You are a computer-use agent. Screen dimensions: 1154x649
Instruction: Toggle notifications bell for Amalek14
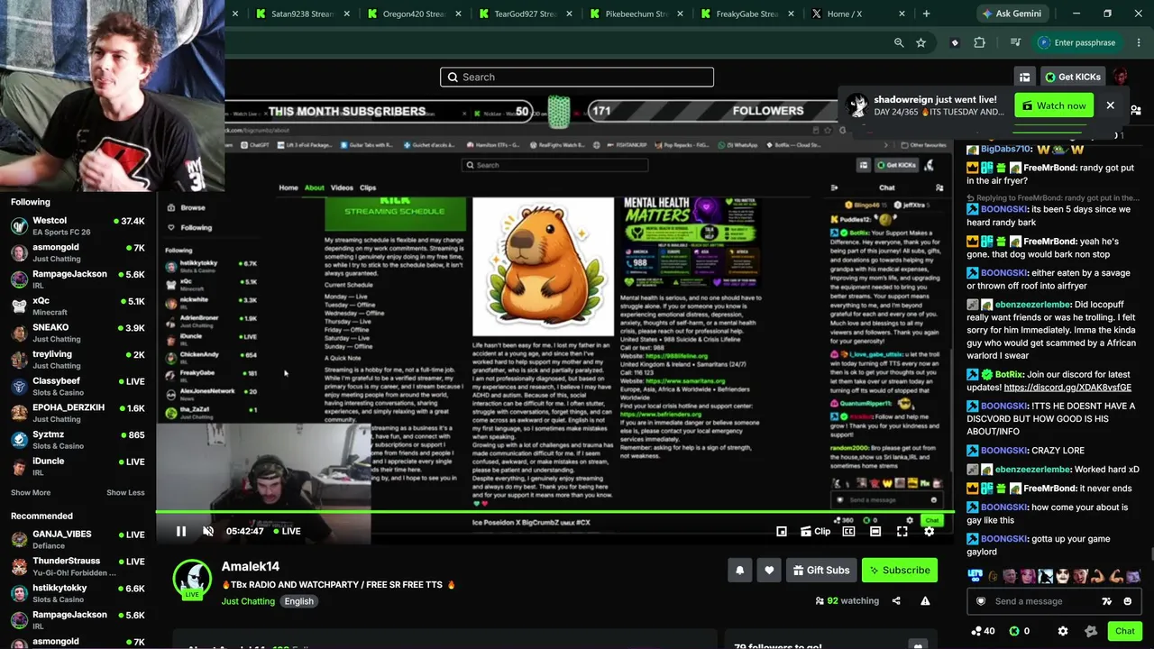tap(740, 570)
